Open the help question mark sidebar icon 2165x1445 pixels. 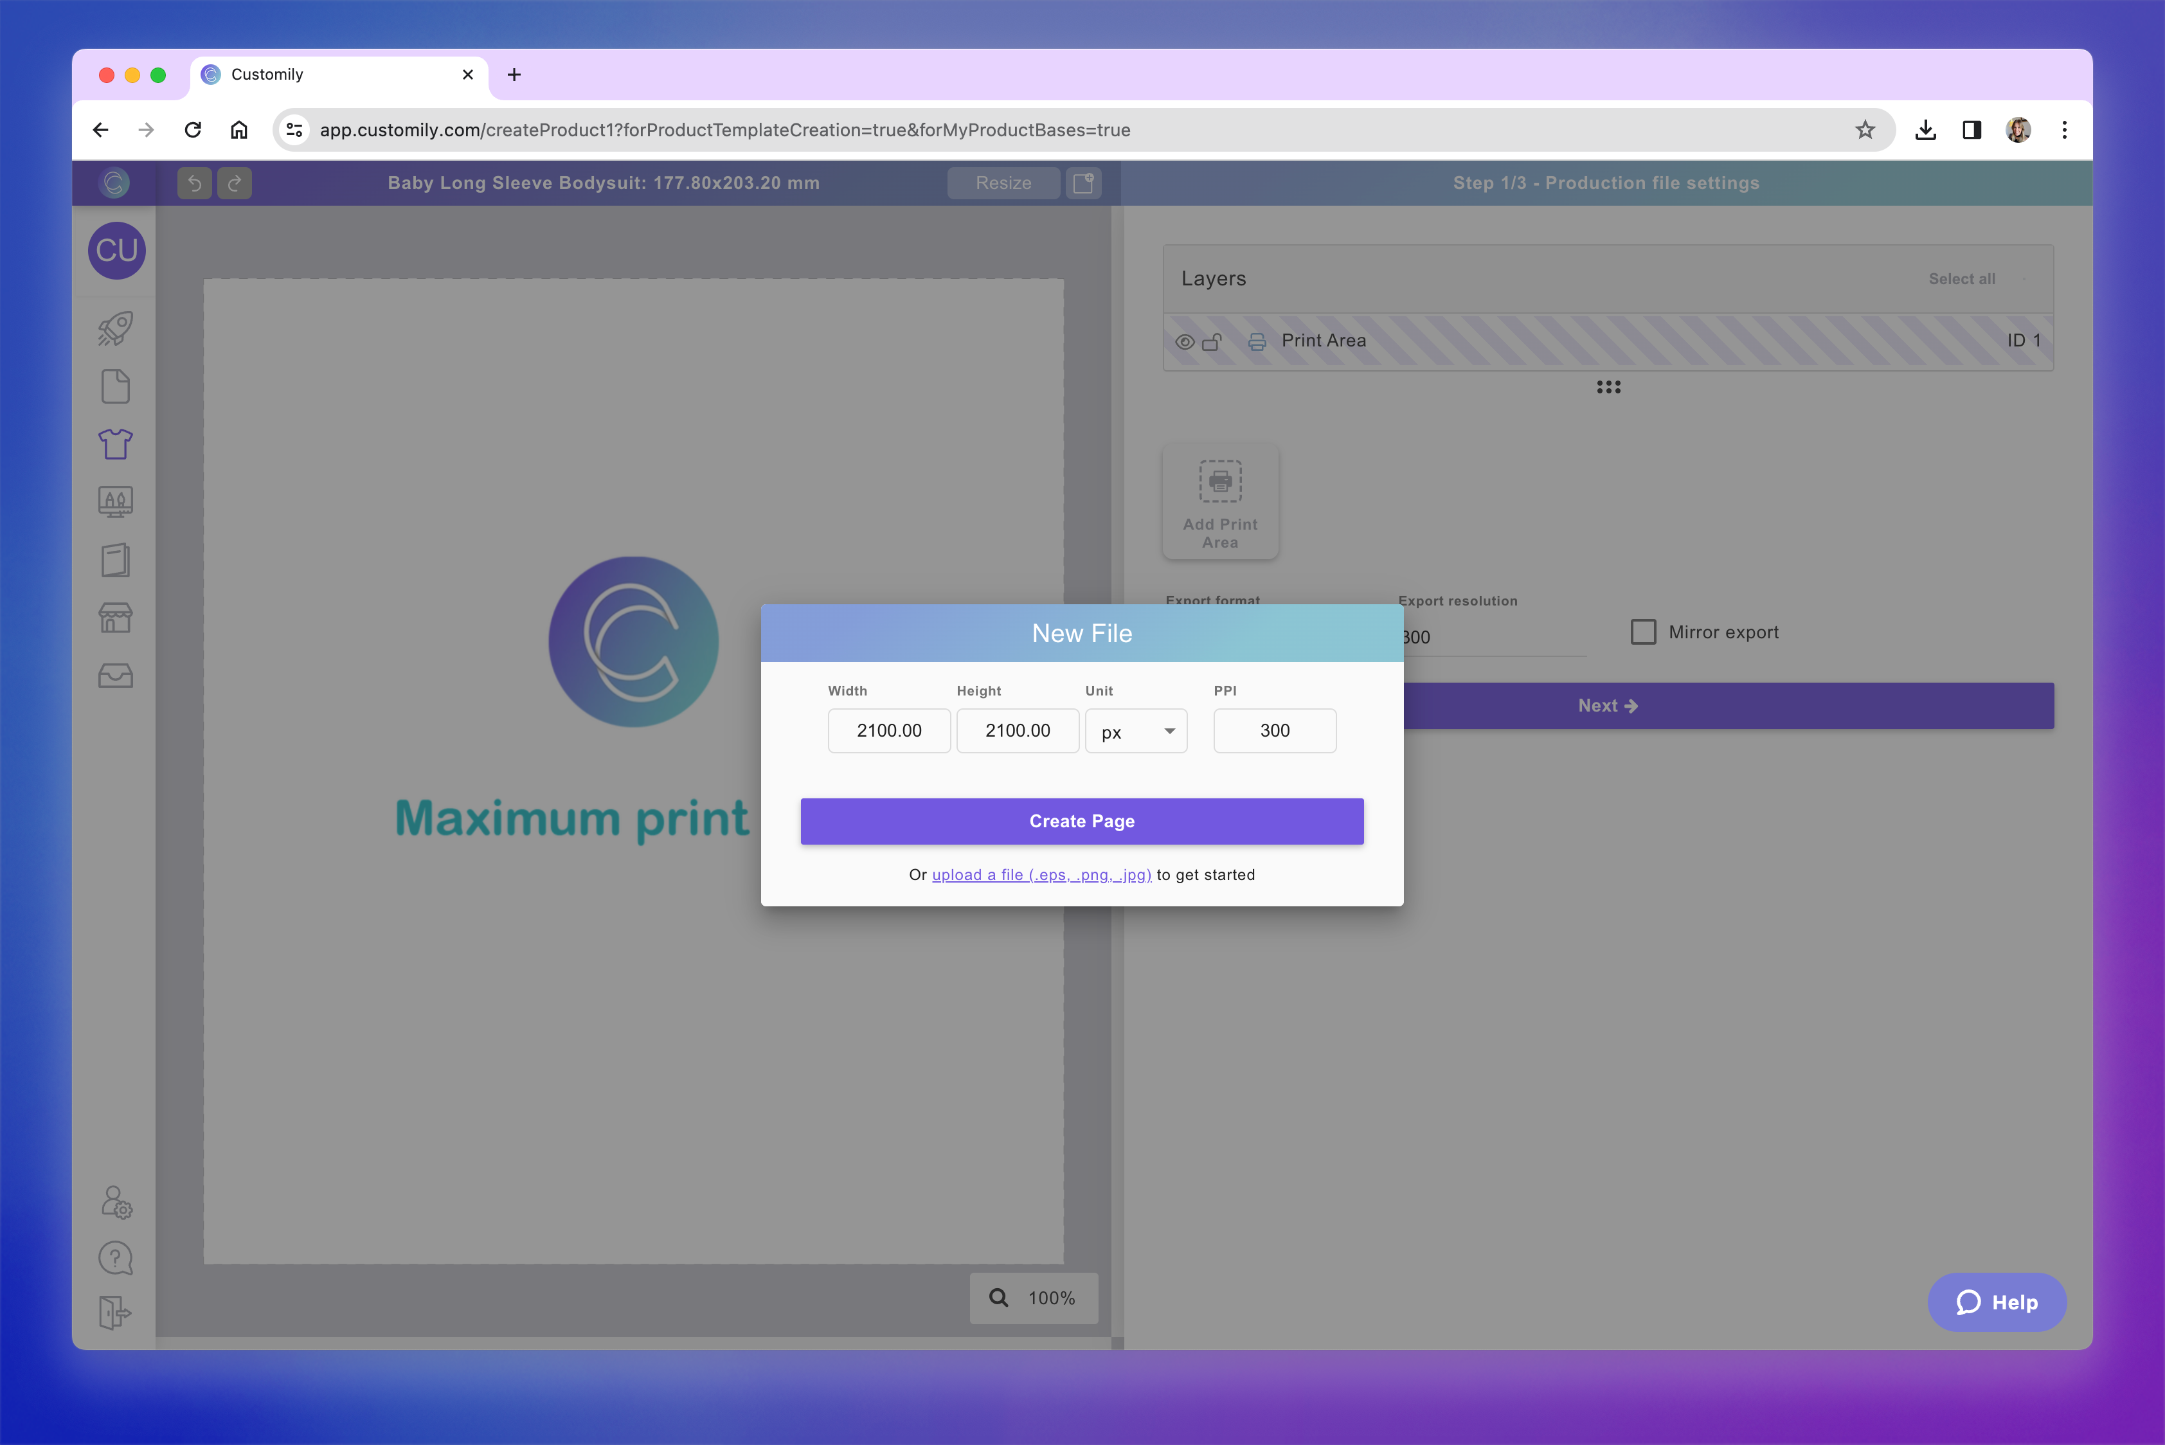(x=115, y=1258)
